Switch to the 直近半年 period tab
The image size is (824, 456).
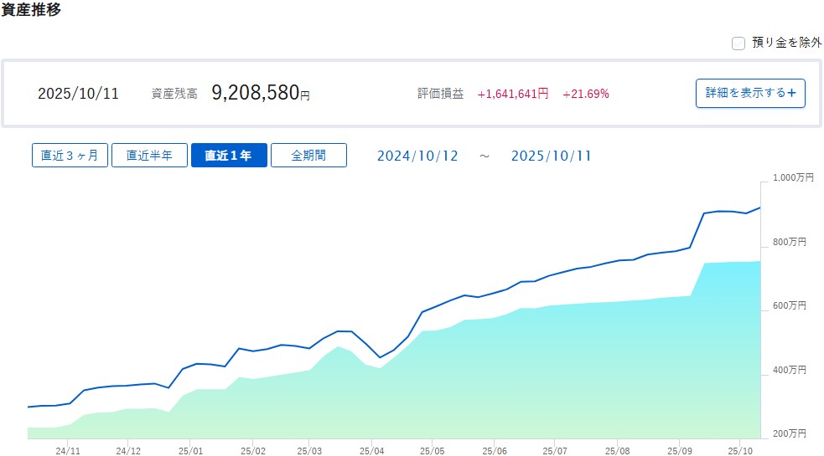click(149, 156)
